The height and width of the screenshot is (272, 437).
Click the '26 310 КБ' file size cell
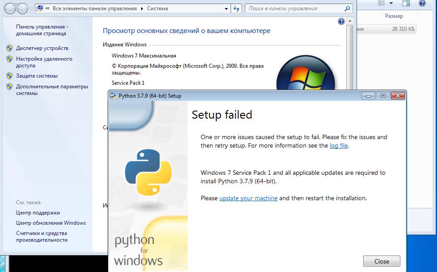click(403, 29)
